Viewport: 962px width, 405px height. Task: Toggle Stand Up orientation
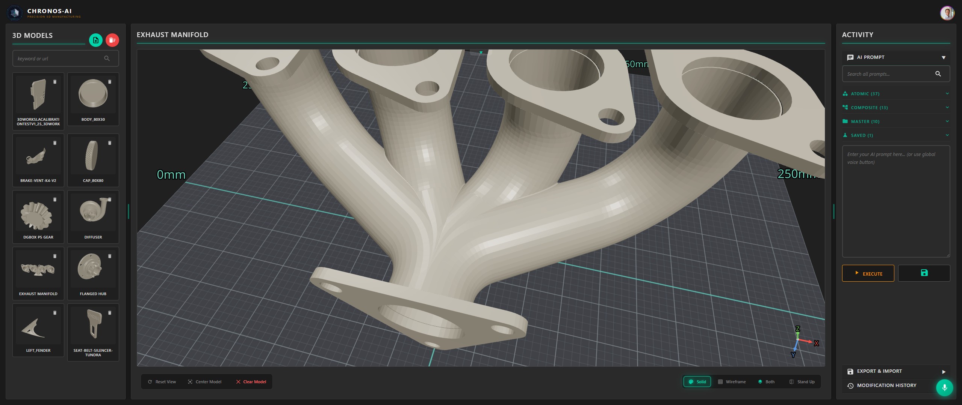pos(802,382)
